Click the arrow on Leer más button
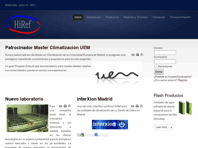 point(171,127)
